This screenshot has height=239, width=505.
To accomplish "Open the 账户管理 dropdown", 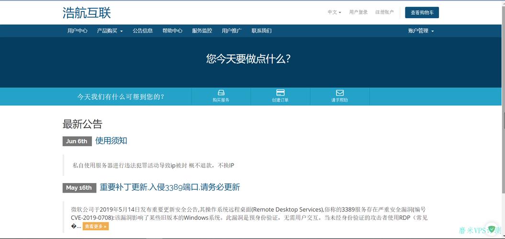I will click(421, 31).
